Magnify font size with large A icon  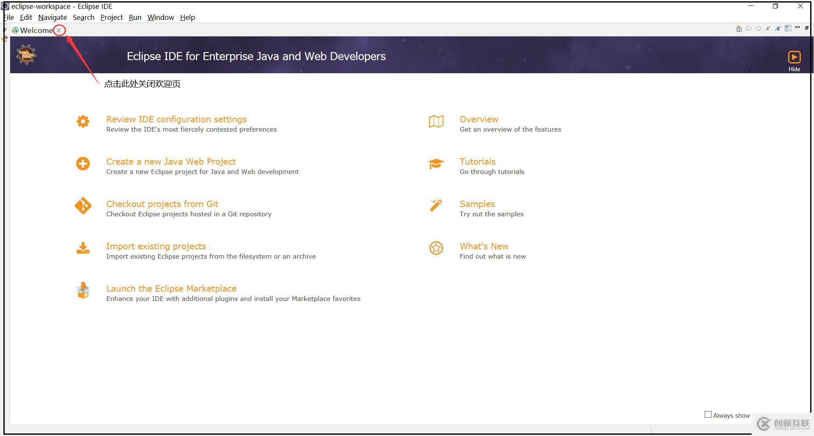pyautogui.click(x=778, y=28)
